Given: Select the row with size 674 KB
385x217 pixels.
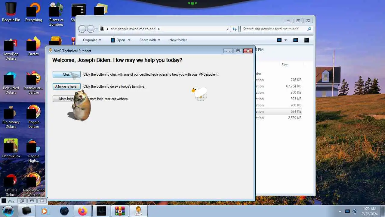Looking at the screenshot, I should 278,112.
